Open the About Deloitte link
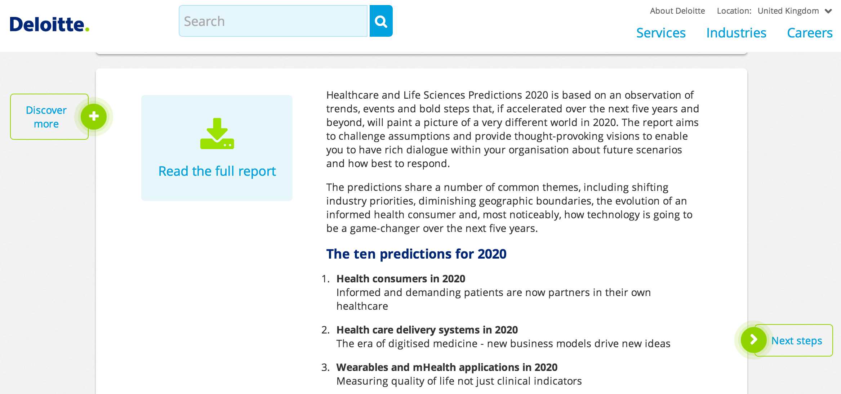Viewport: 841px width, 394px height. [677, 11]
